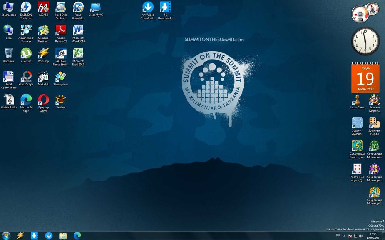Open Any Video Downloader desktop shortcut

click(148, 10)
